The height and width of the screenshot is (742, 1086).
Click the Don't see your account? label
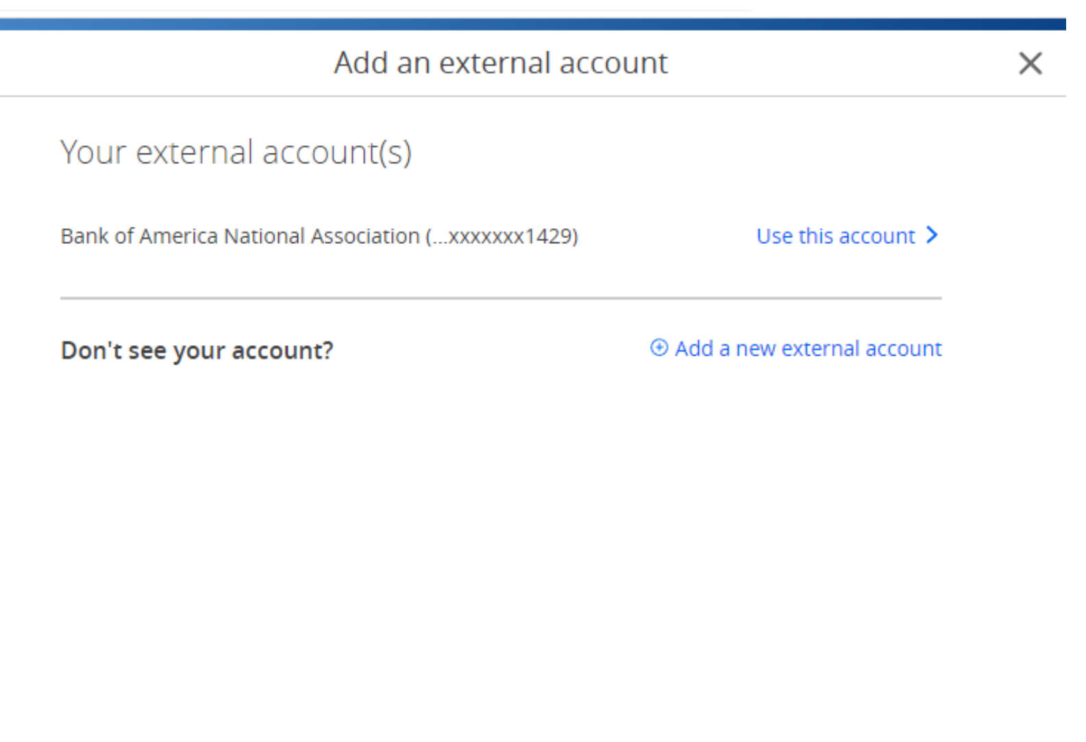pyautogui.click(x=197, y=351)
